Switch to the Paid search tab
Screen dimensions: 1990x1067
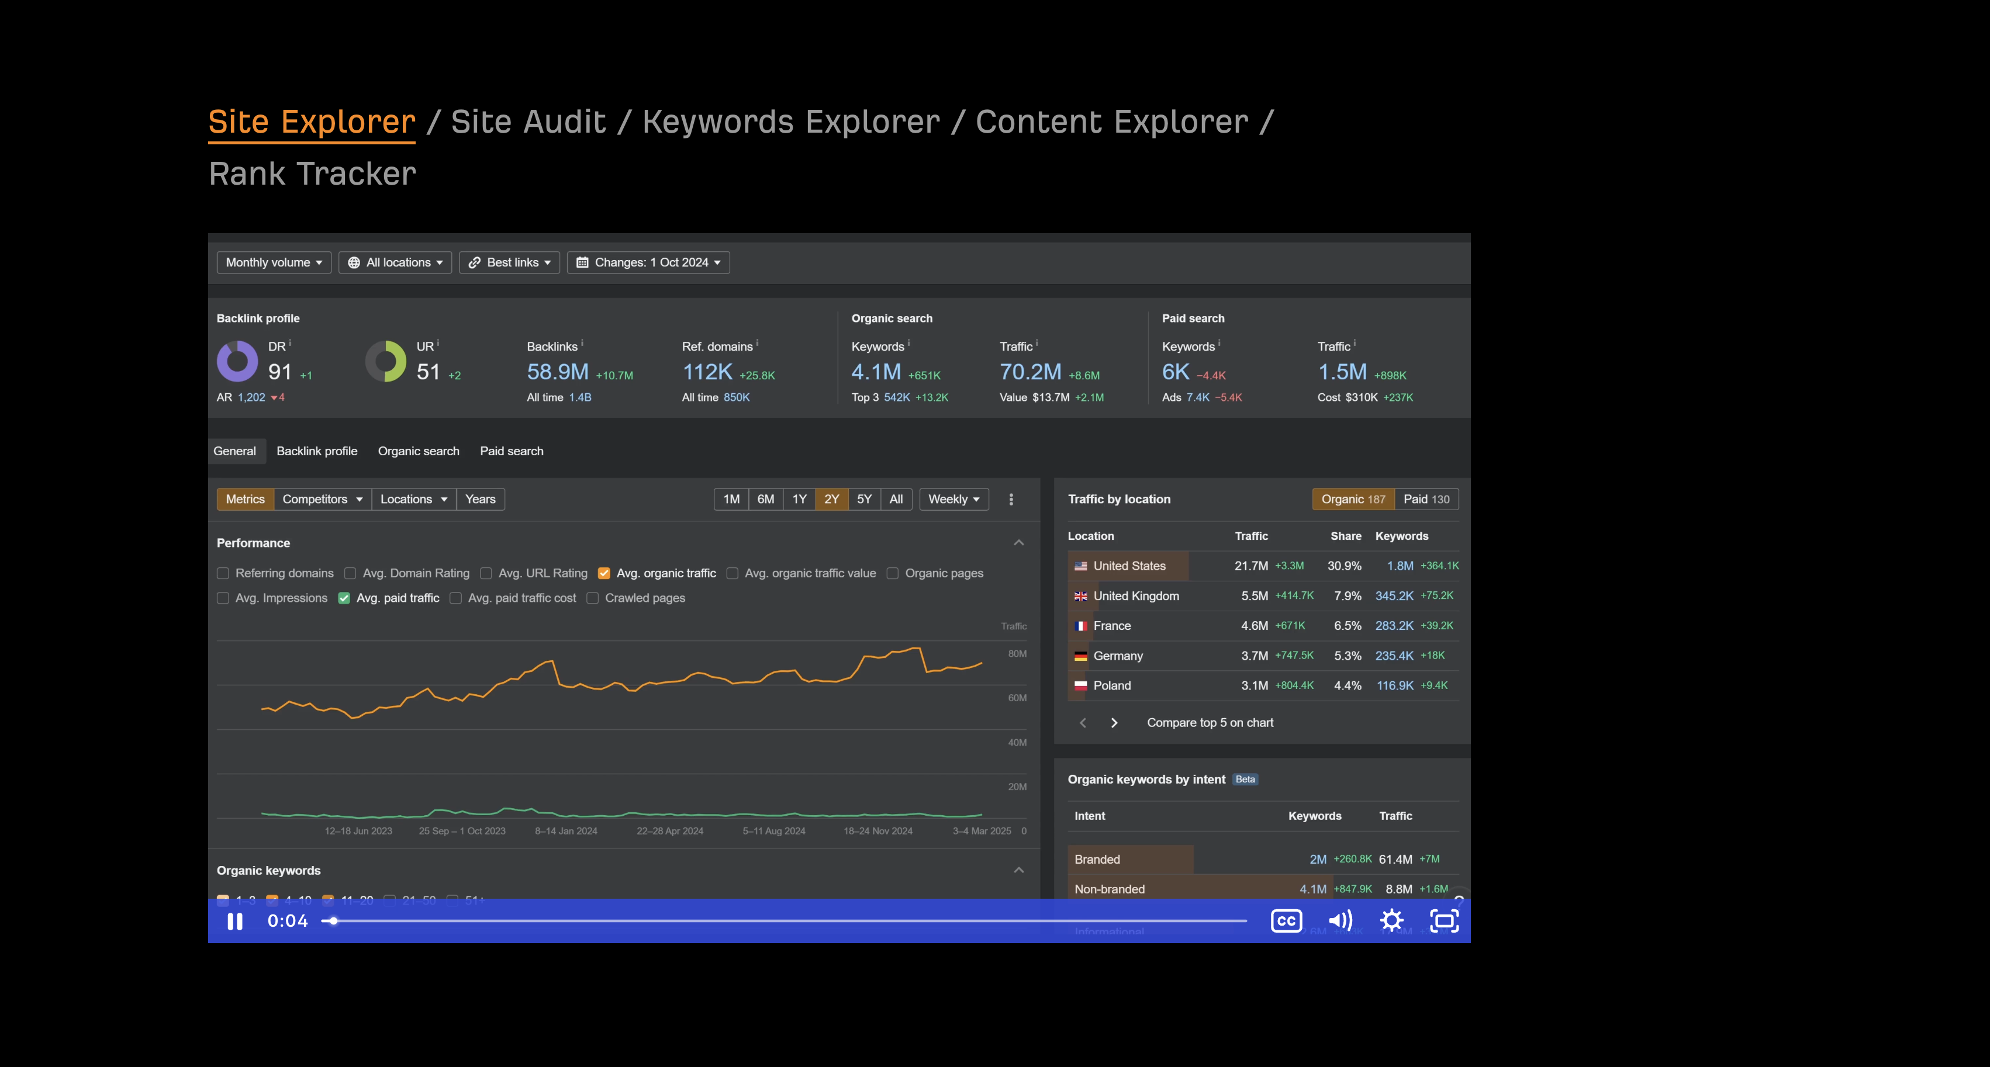(512, 451)
